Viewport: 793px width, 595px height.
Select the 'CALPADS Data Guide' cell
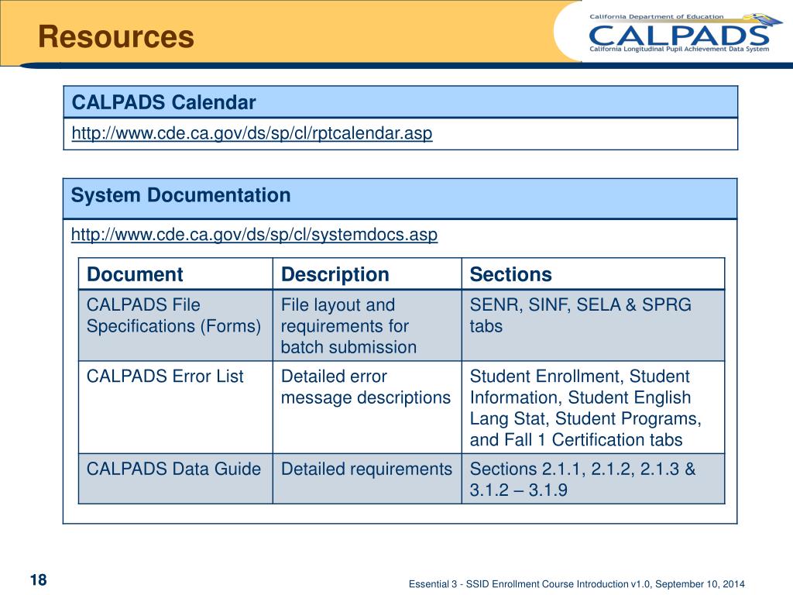point(176,479)
